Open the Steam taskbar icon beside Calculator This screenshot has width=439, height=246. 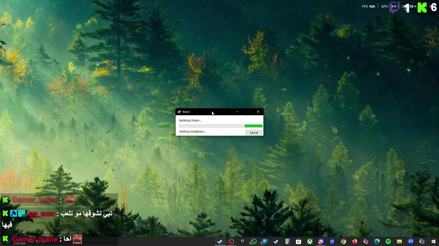[276, 242]
